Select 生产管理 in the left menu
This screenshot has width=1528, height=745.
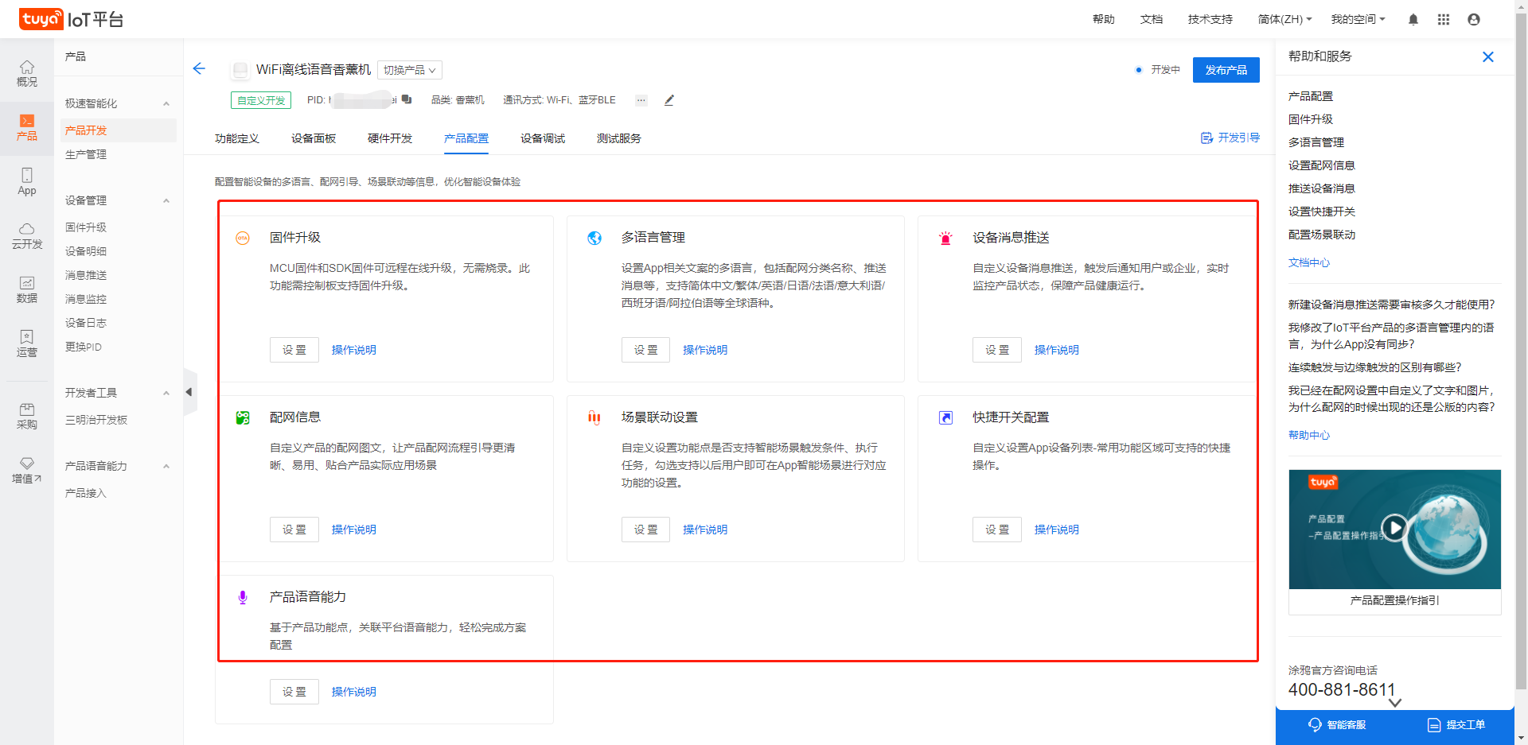(86, 154)
